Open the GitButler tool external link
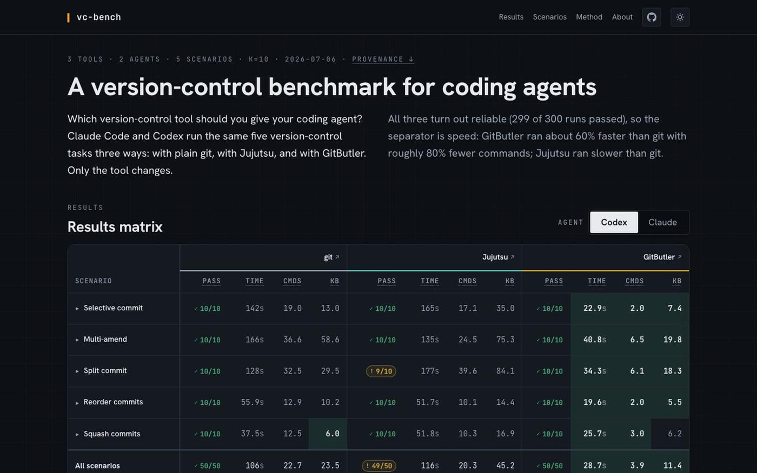Screen dimensions: 757x473 coord(662,257)
